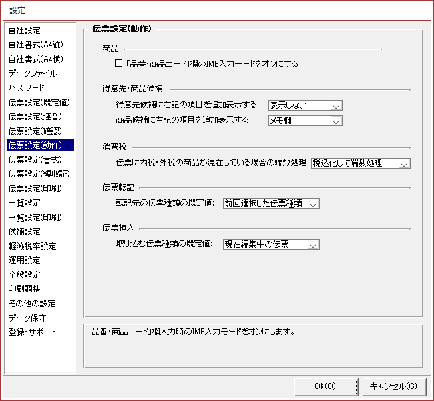Select 自社設定 in the settings list
The width and height of the screenshot is (434, 401).
tap(25, 31)
